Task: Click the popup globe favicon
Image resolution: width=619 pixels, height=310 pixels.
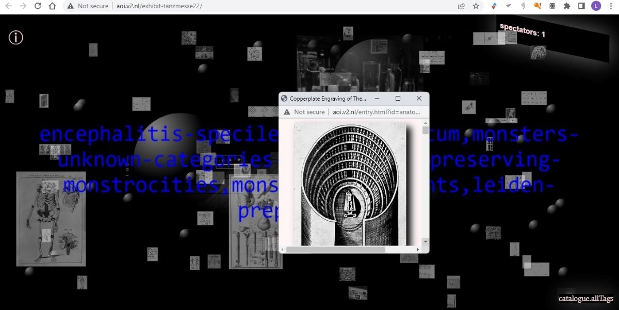Action: coord(284,99)
